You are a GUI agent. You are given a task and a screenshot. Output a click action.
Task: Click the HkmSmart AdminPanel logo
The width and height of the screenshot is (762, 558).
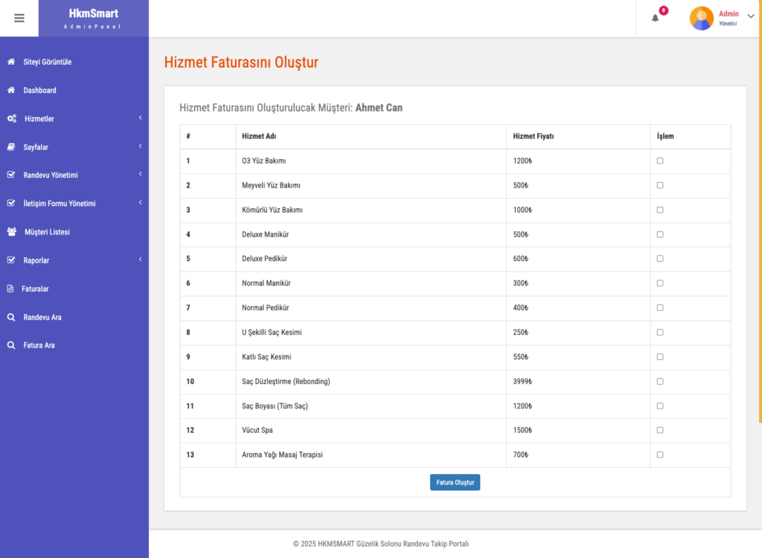tap(93, 19)
